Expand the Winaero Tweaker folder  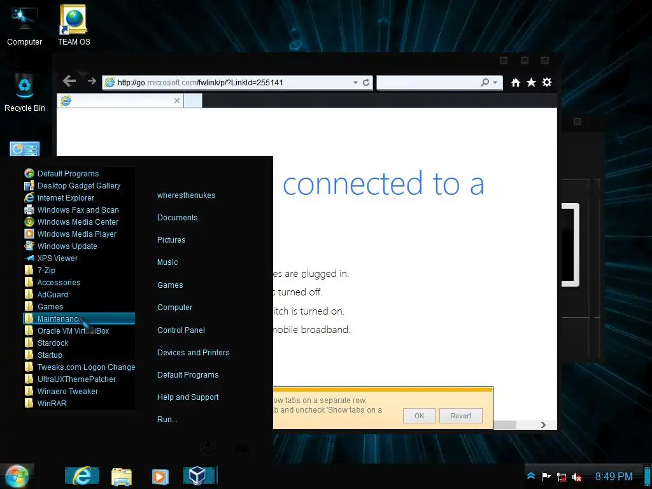tap(79, 391)
